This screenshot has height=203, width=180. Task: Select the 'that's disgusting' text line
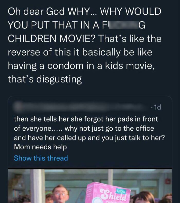pos(45,79)
